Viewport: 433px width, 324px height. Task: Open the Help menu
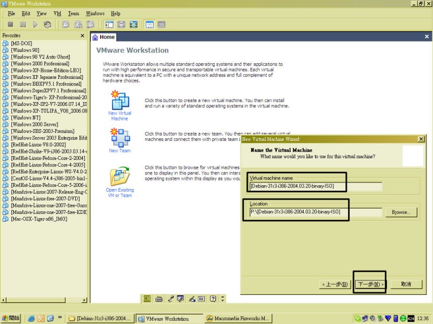pyautogui.click(x=116, y=13)
